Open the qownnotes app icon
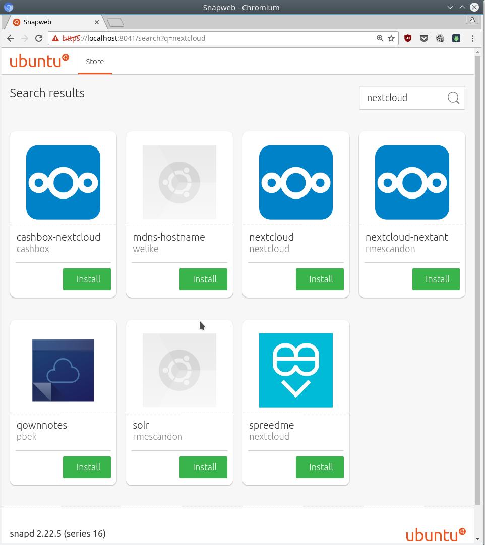Screen dimensions: 485x545 [63, 370]
